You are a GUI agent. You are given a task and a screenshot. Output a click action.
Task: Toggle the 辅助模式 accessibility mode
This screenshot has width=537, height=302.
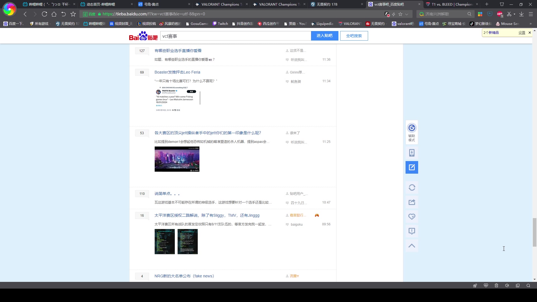tap(412, 132)
